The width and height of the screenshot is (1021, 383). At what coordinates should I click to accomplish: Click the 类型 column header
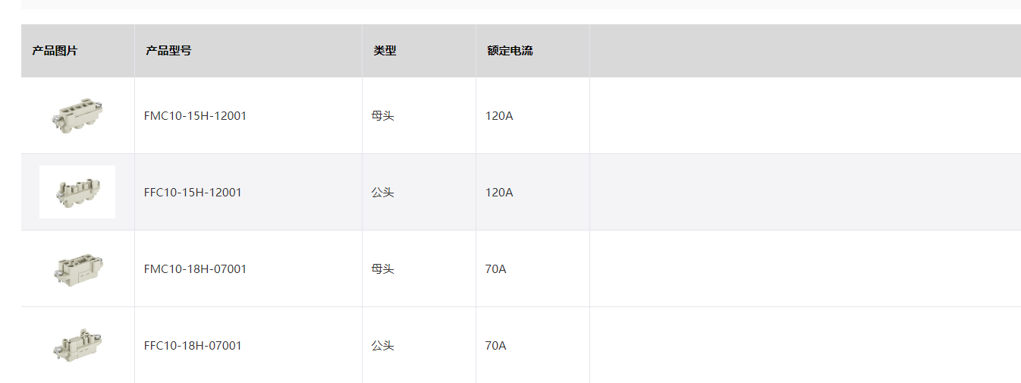point(385,51)
